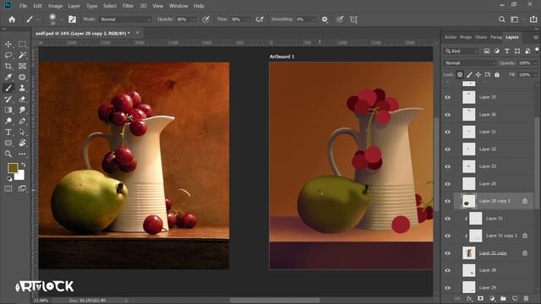541x304 pixels.
Task: Click the foreground color swatch
Action: point(13,168)
